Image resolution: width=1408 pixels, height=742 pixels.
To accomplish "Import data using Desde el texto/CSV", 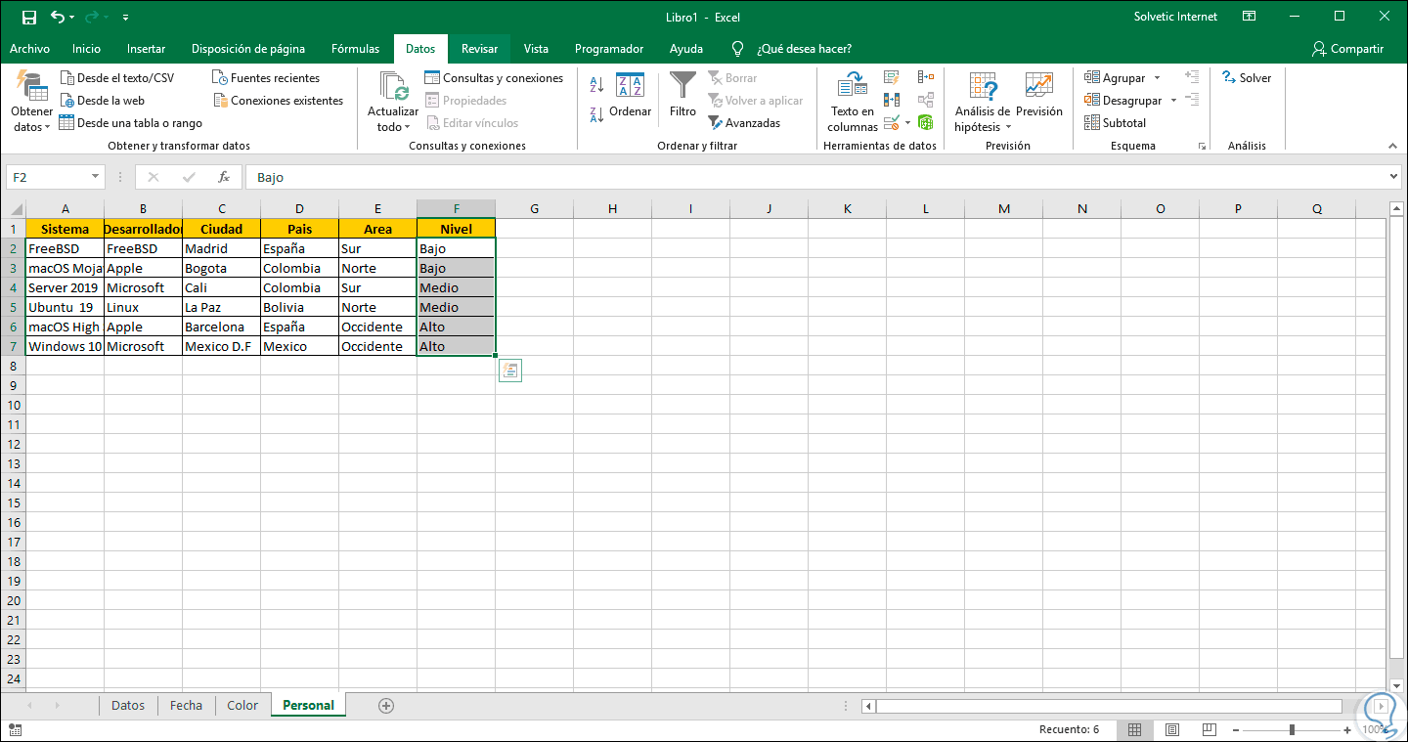I will 117,78.
